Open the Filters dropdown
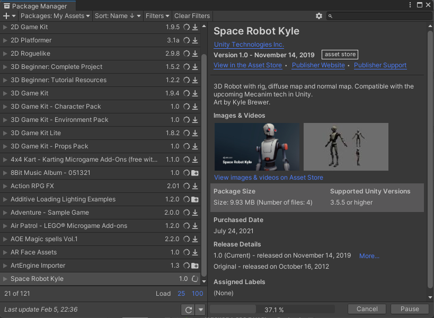Image resolution: width=434 pixels, height=318 pixels. [x=157, y=16]
